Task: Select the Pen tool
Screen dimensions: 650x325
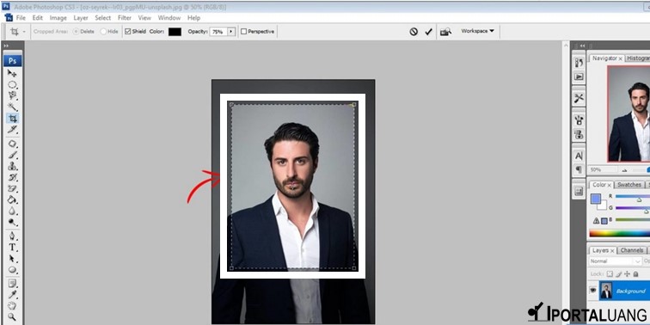Action: [12, 236]
